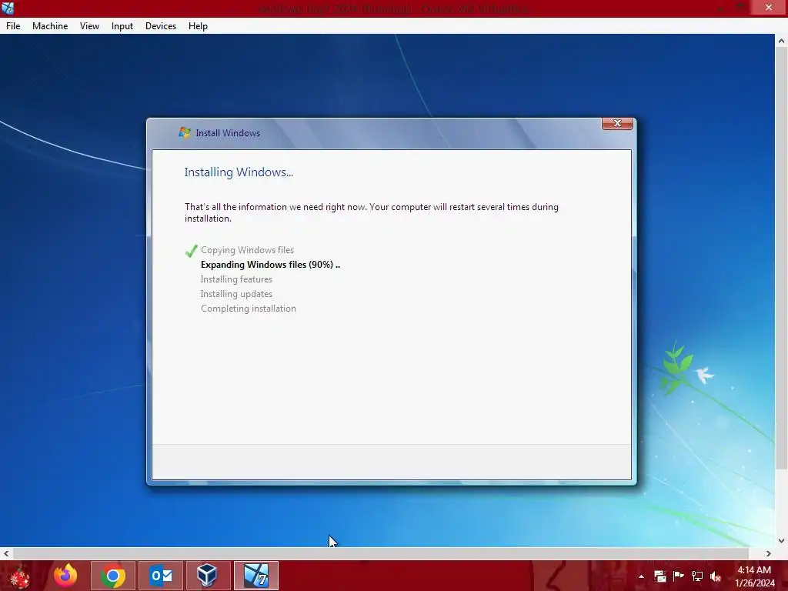Click the horizontal scrollbar right arrow
Image resolution: width=788 pixels, height=591 pixels.
(769, 553)
